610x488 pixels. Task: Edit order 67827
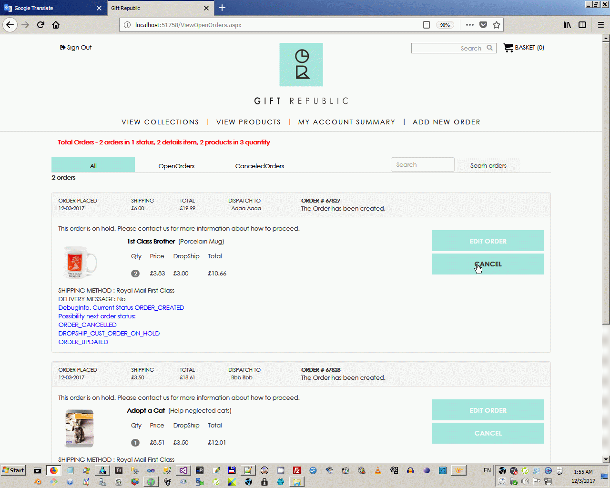(488, 241)
